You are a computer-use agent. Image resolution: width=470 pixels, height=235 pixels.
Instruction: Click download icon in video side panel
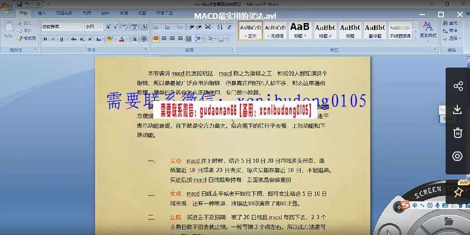point(458,110)
